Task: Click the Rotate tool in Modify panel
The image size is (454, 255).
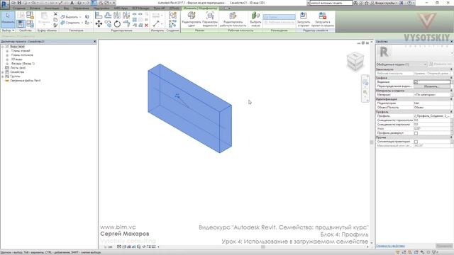Action: coord(117,24)
